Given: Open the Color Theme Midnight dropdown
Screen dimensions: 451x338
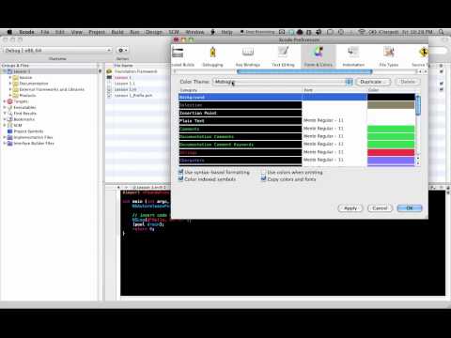Looking at the screenshot, I should click(x=283, y=82).
